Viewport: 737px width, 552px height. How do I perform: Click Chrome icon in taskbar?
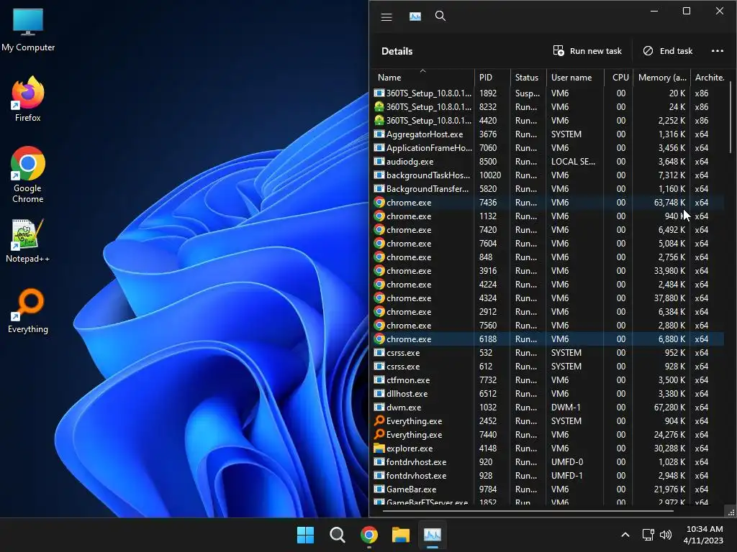coord(369,535)
